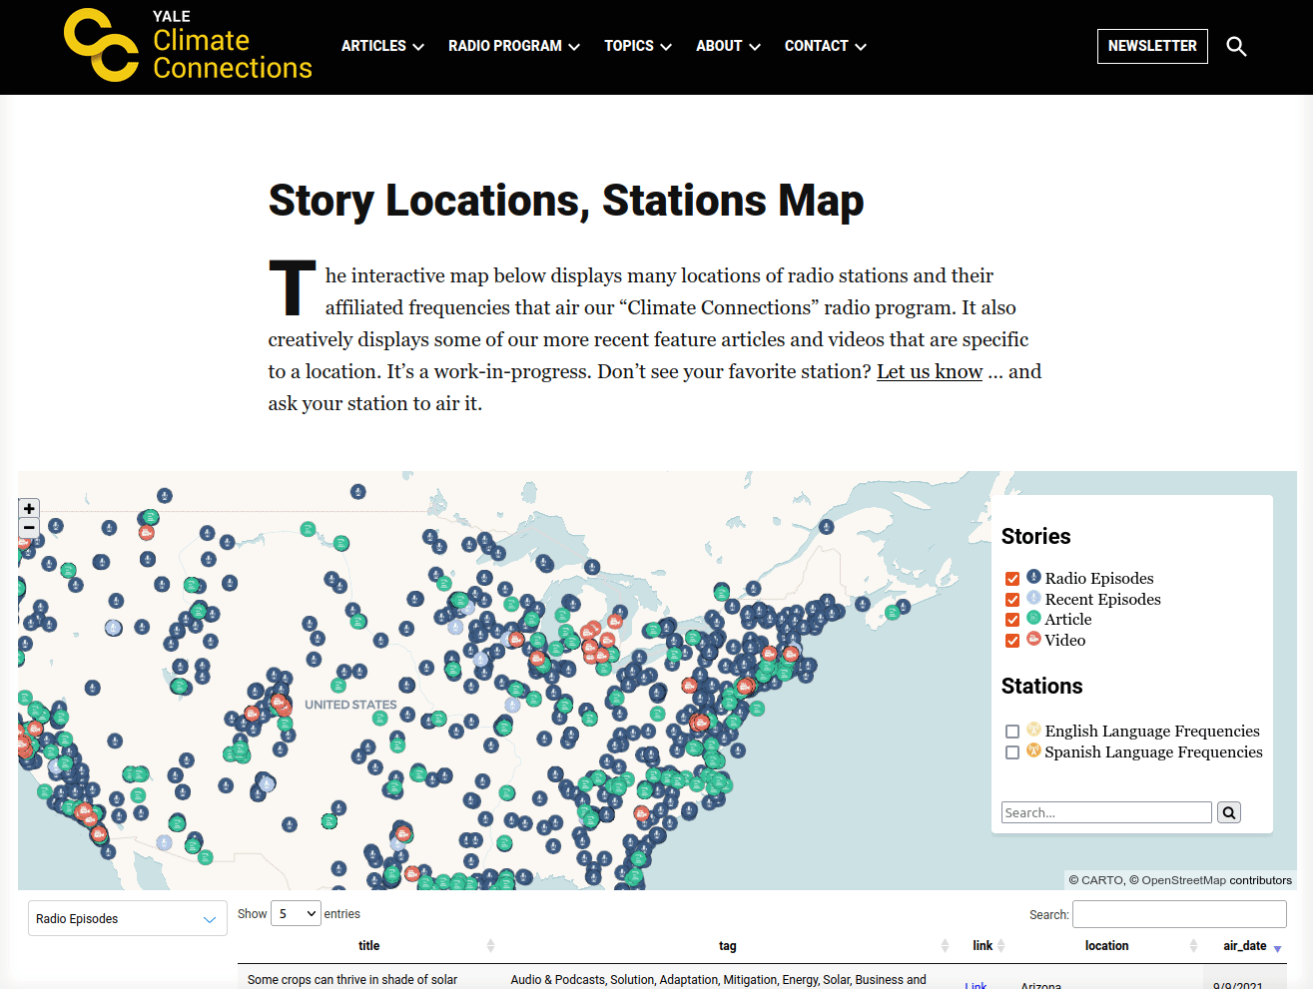Zoom out on the map
This screenshot has width=1313, height=989.
pyautogui.click(x=29, y=528)
